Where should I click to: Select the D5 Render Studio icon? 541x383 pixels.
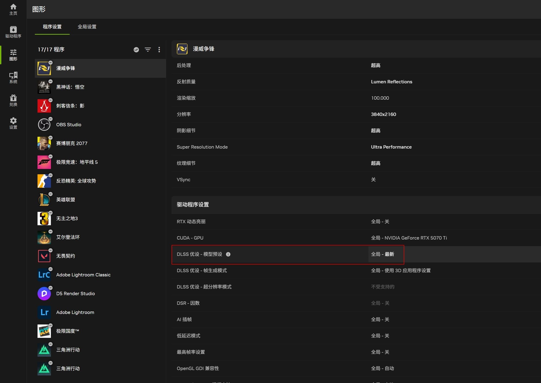pyautogui.click(x=44, y=293)
